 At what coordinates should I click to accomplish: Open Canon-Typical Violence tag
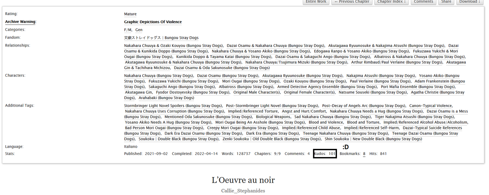431,106
